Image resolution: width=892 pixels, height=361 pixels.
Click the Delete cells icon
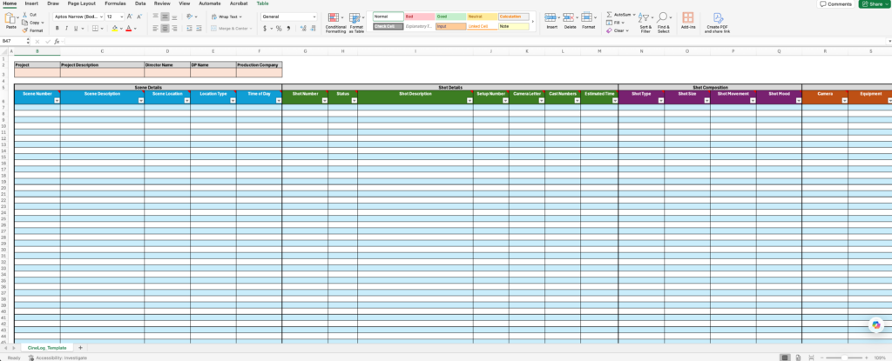pos(568,17)
